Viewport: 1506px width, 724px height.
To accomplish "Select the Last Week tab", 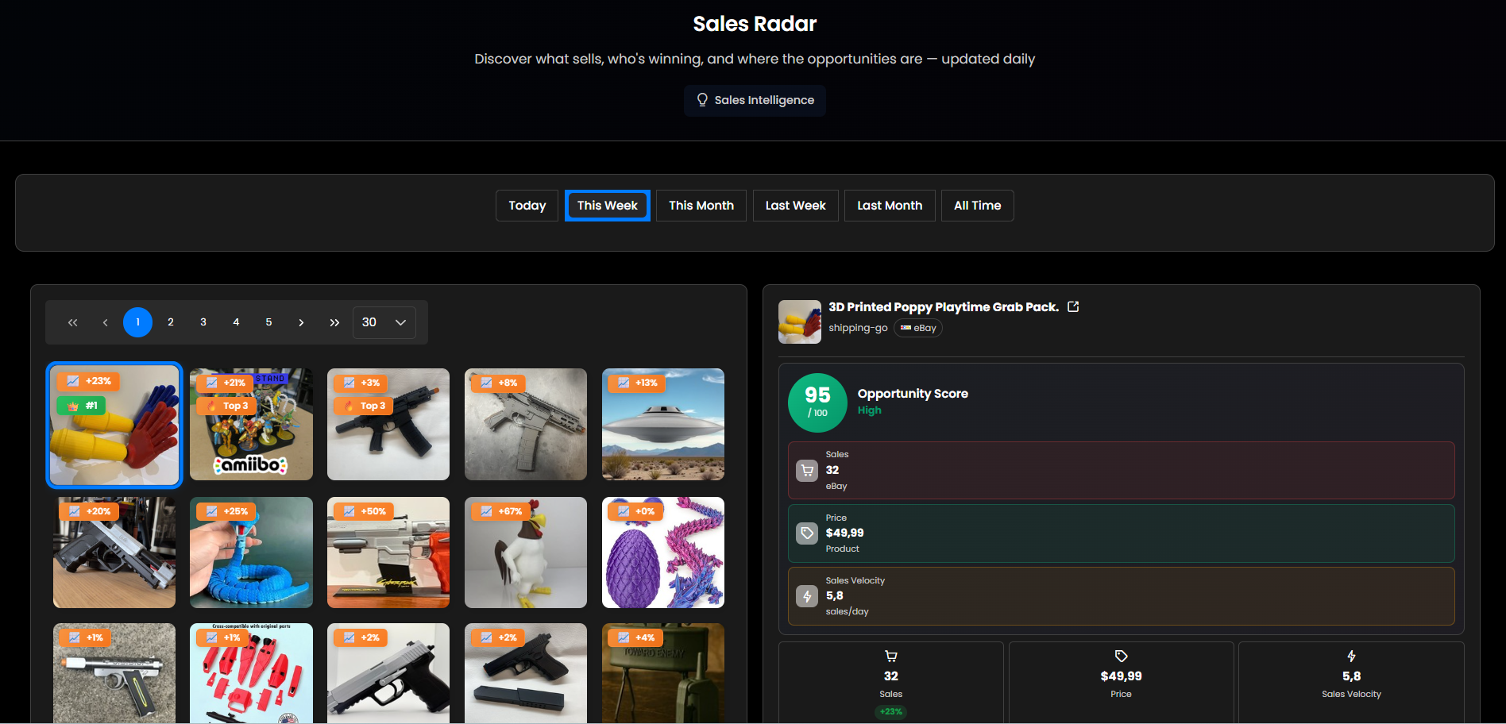I will tap(795, 206).
